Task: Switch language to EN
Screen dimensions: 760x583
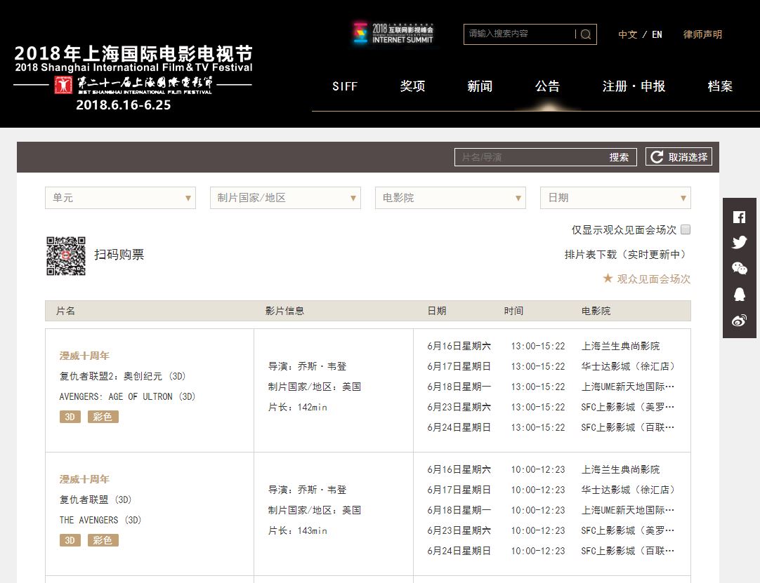Action: pyautogui.click(x=657, y=34)
